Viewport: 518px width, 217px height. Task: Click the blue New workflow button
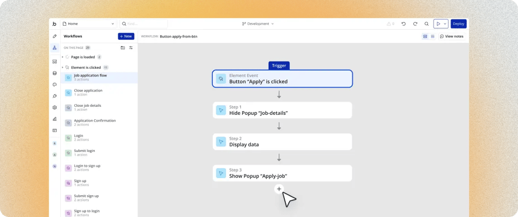(x=126, y=36)
